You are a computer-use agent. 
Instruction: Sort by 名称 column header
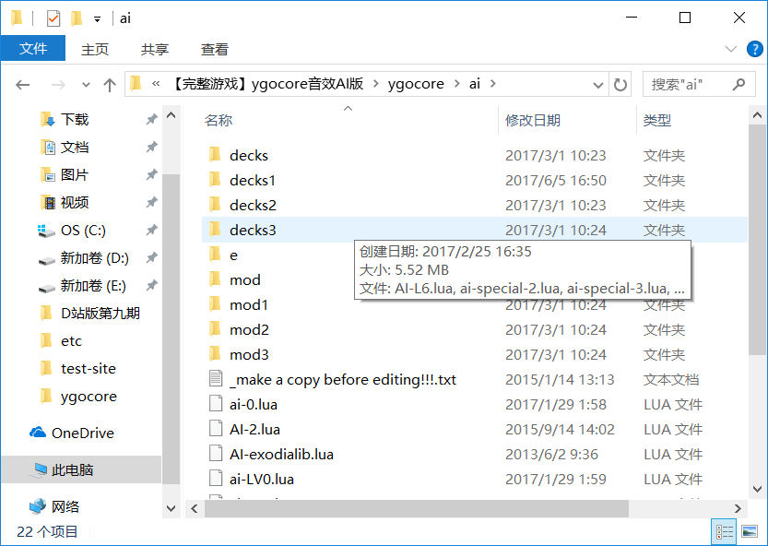coord(218,120)
